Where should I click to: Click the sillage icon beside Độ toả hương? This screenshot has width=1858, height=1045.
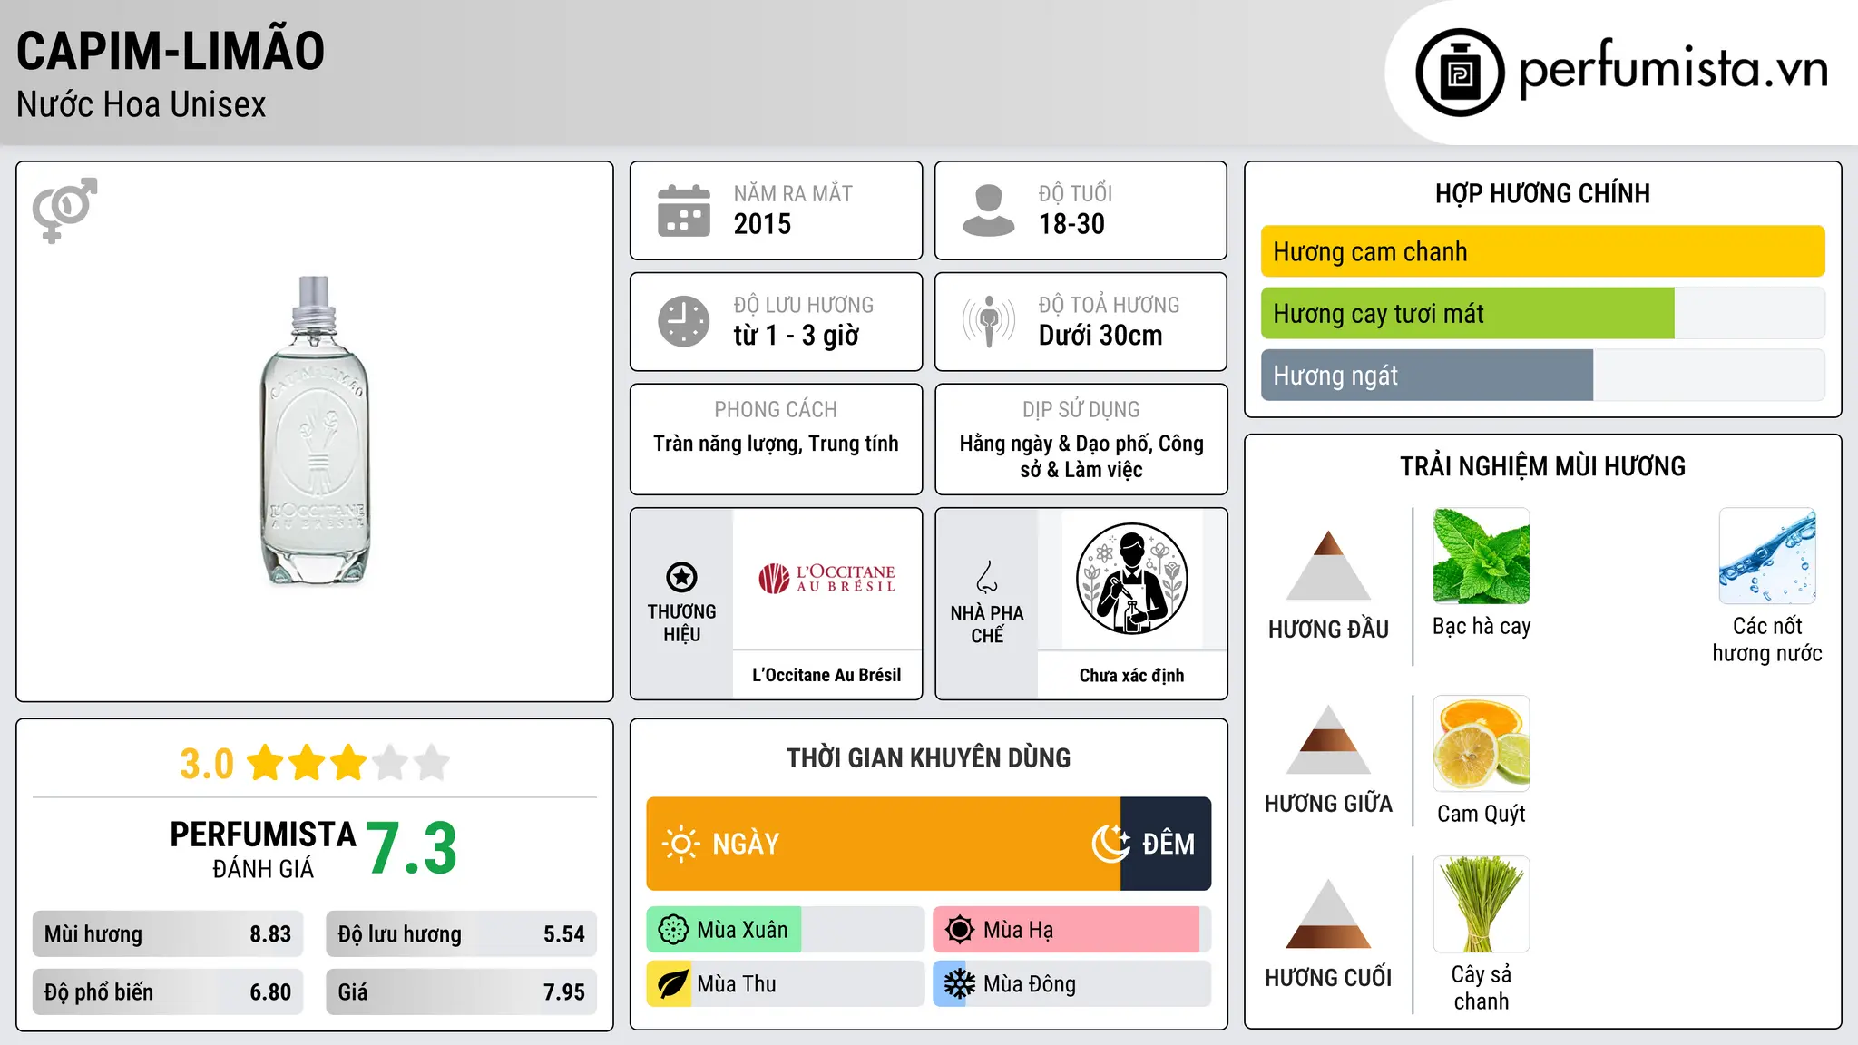[x=989, y=321]
